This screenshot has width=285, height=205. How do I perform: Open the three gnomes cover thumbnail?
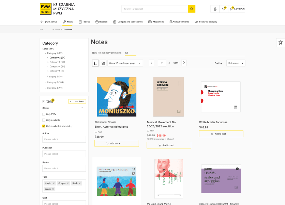(117, 182)
